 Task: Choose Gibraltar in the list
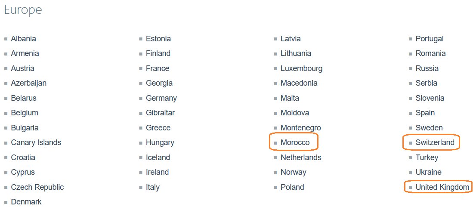pos(160,113)
